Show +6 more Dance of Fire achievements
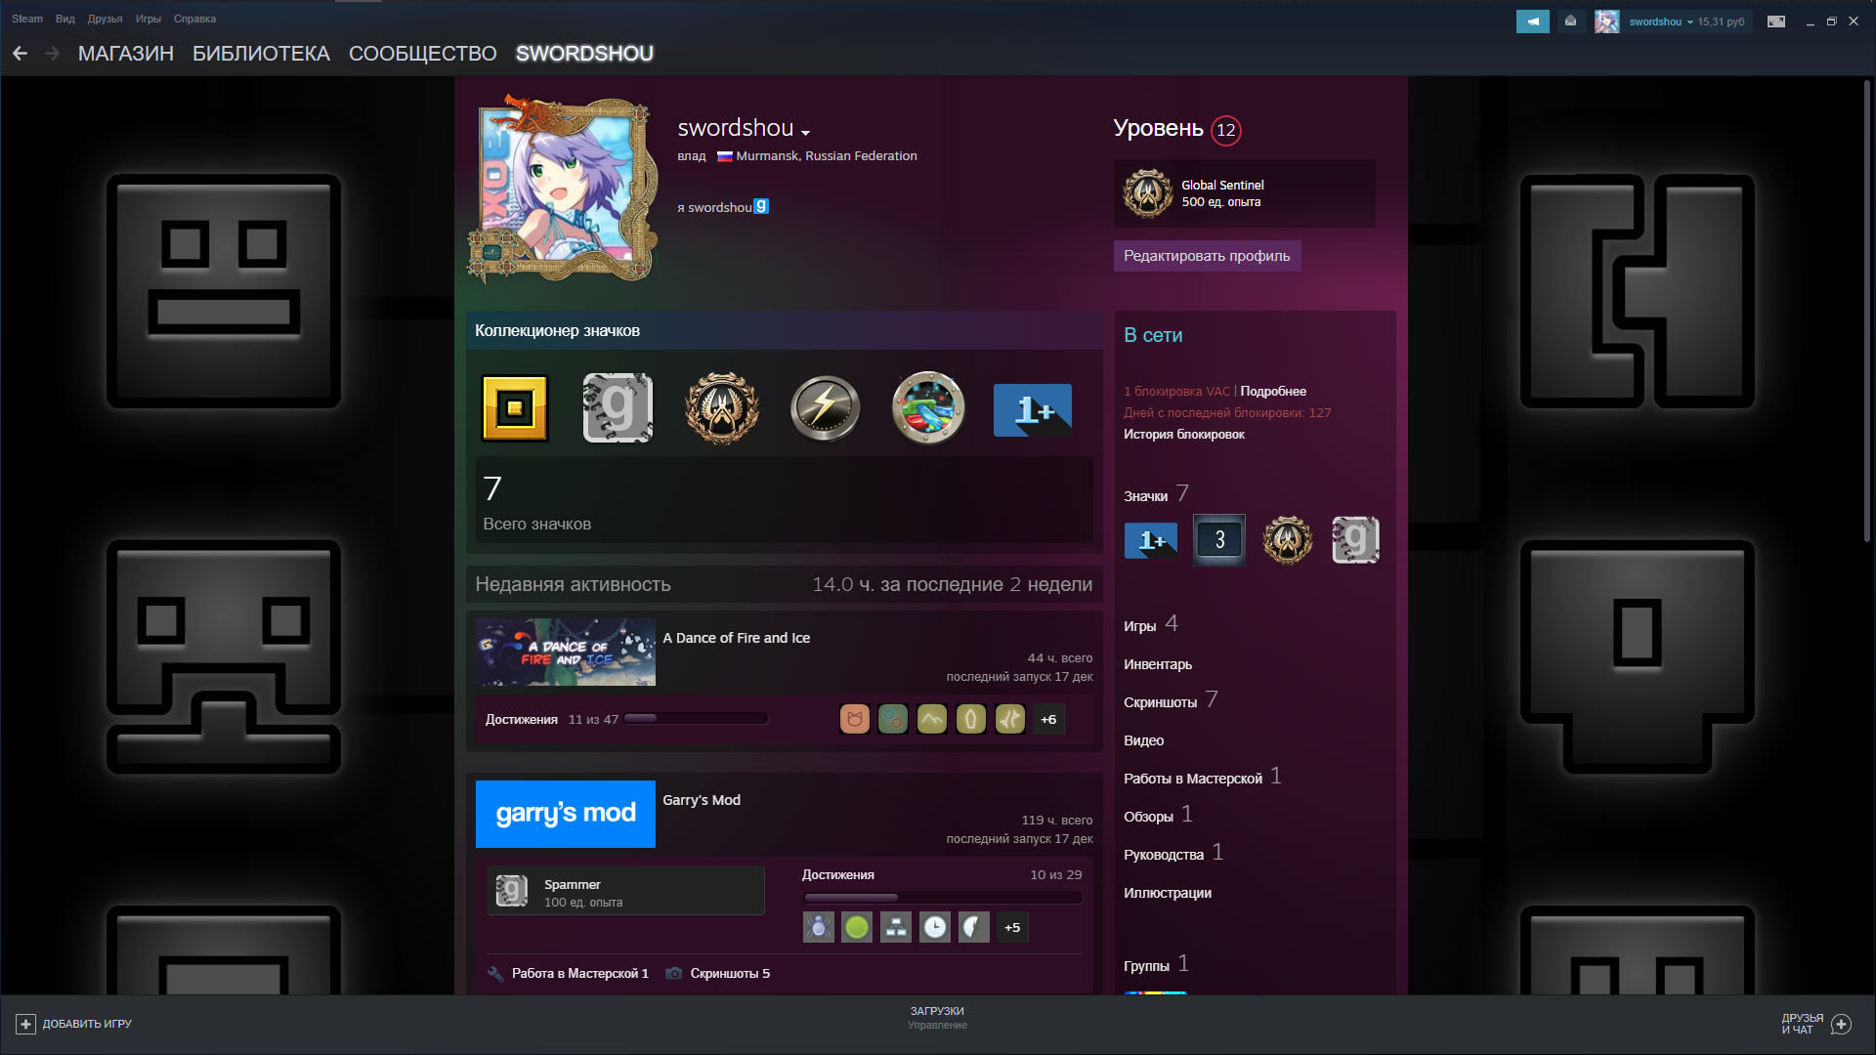Image resolution: width=1876 pixels, height=1055 pixels. pyautogui.click(x=1048, y=720)
